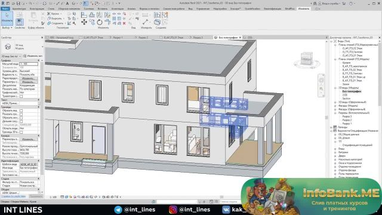Toggle the 'Границы 3D' checkbox

pos(21,132)
